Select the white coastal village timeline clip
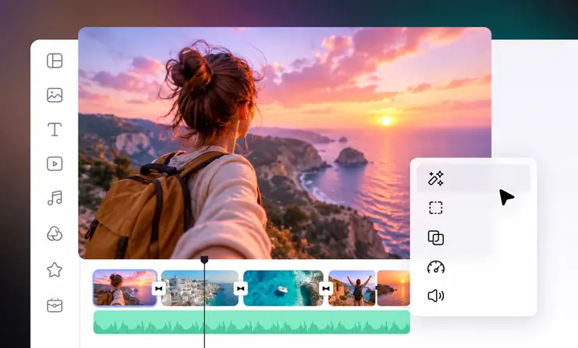 200,288
